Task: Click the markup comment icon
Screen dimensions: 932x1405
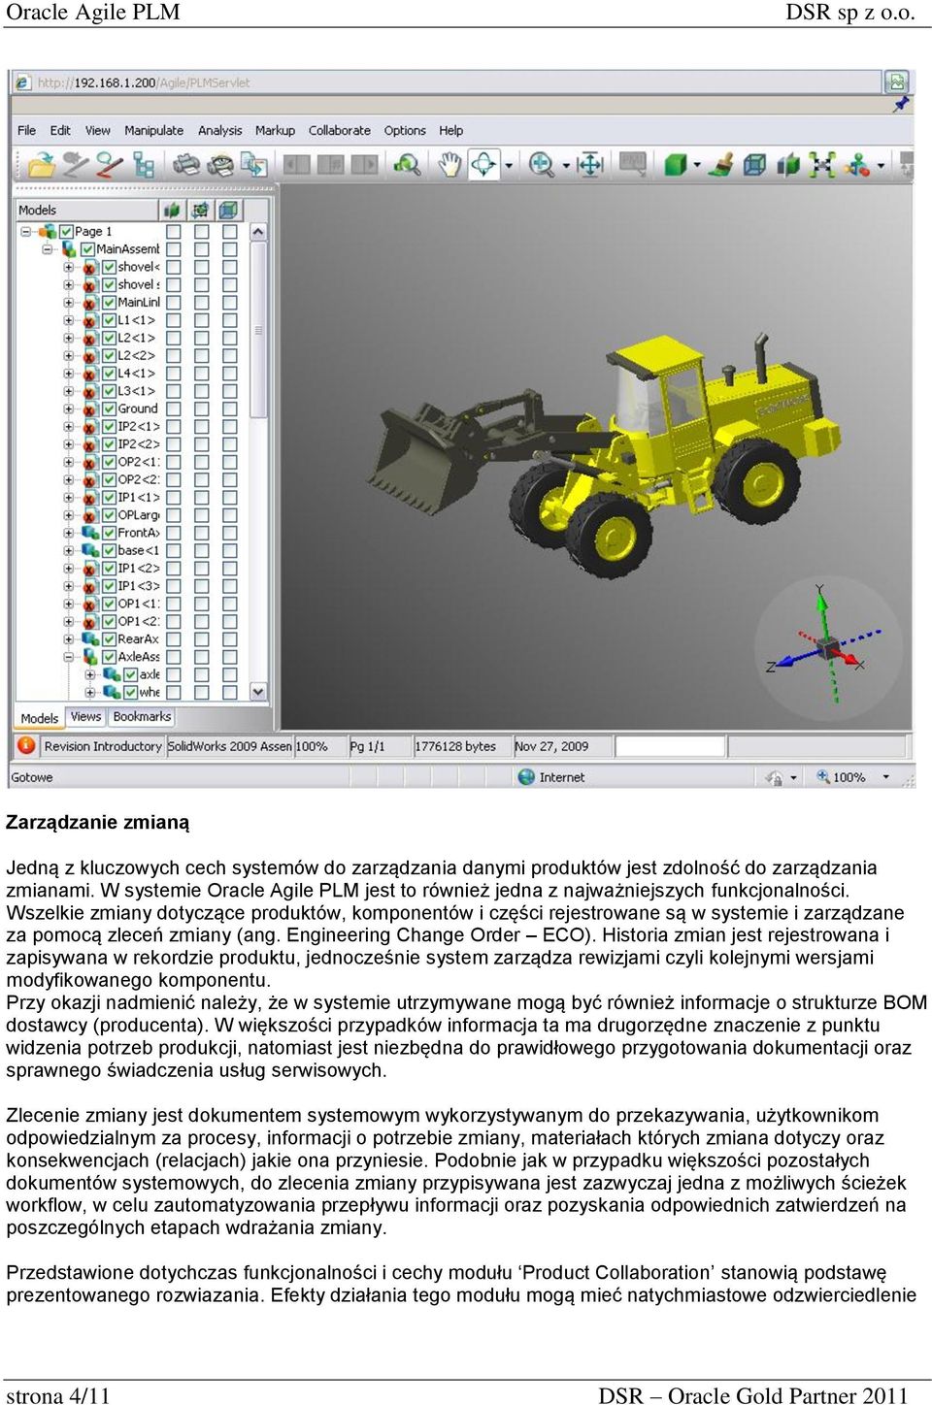Action: pyautogui.click(x=633, y=164)
